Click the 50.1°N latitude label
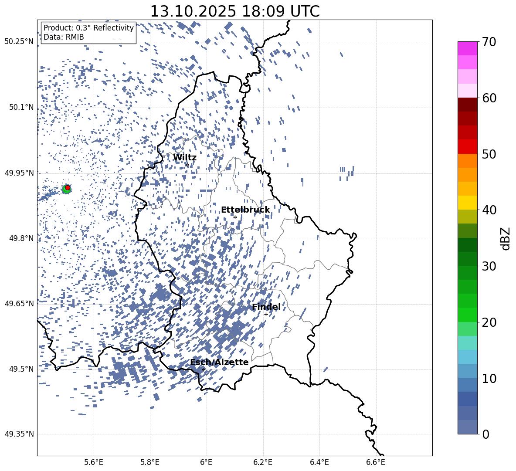The width and height of the screenshot is (516, 471). [21, 107]
